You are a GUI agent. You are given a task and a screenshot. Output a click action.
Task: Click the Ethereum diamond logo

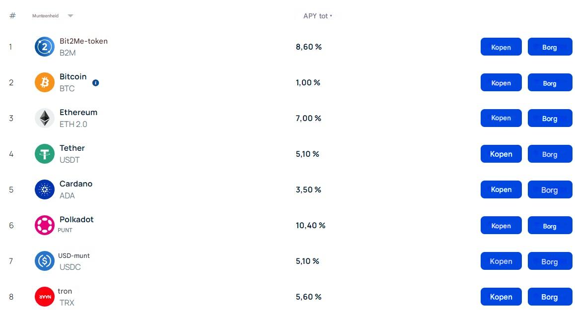coord(44,118)
